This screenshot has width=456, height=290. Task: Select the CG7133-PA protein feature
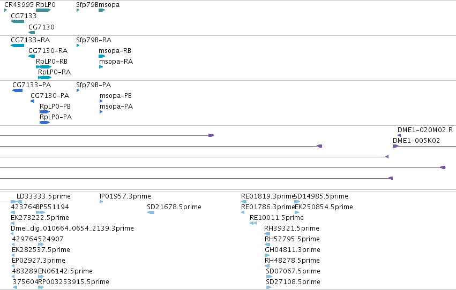[x=18, y=90]
